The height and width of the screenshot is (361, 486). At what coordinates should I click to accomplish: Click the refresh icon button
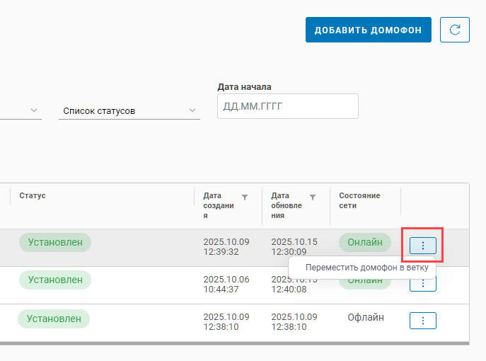[x=455, y=30]
